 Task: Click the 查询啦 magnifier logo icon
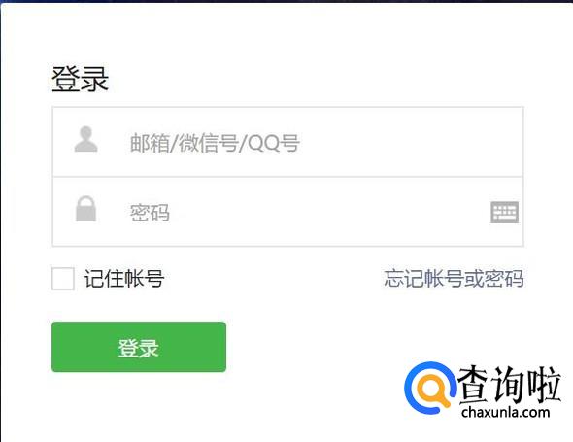(430, 388)
